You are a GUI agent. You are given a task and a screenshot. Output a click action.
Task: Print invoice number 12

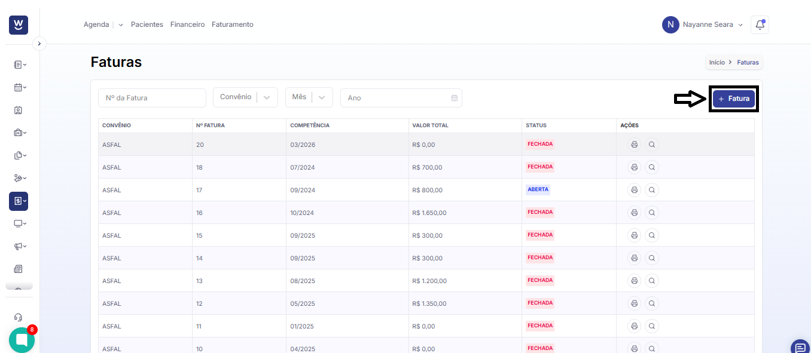click(634, 303)
